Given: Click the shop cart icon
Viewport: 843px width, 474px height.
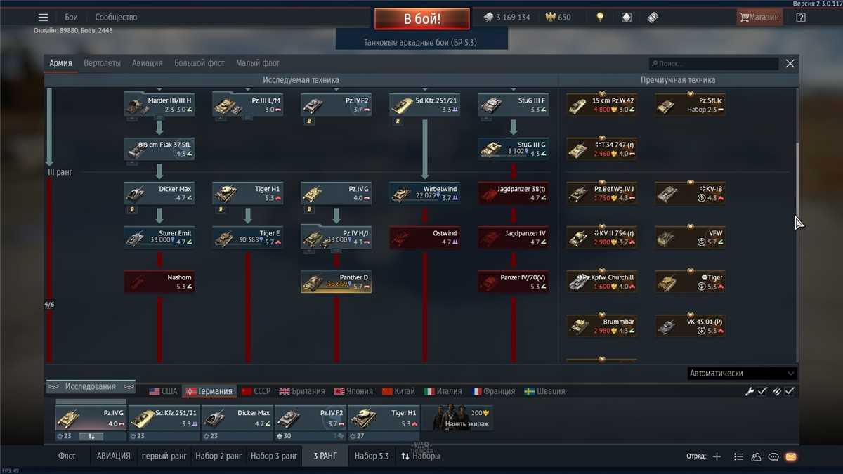Looking at the screenshot, I should pos(743,18).
